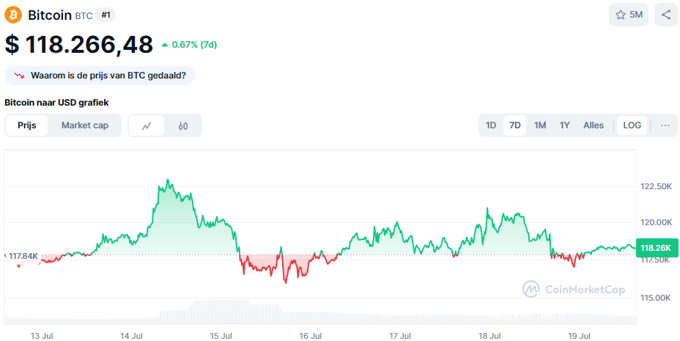Screen dimensions: 680x341
Task: Select the 1M time range
Action: click(x=540, y=125)
